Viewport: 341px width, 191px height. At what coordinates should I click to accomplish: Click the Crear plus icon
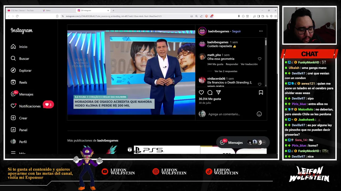13,118
